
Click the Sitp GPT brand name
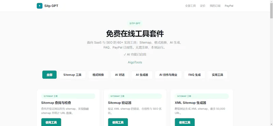[51, 6]
